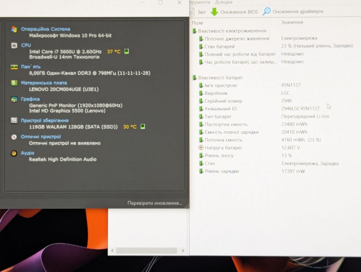361x272 pixels.
Task: Click the text LENOVO 20CM004UGE (U3E1)
Action: 64,89
